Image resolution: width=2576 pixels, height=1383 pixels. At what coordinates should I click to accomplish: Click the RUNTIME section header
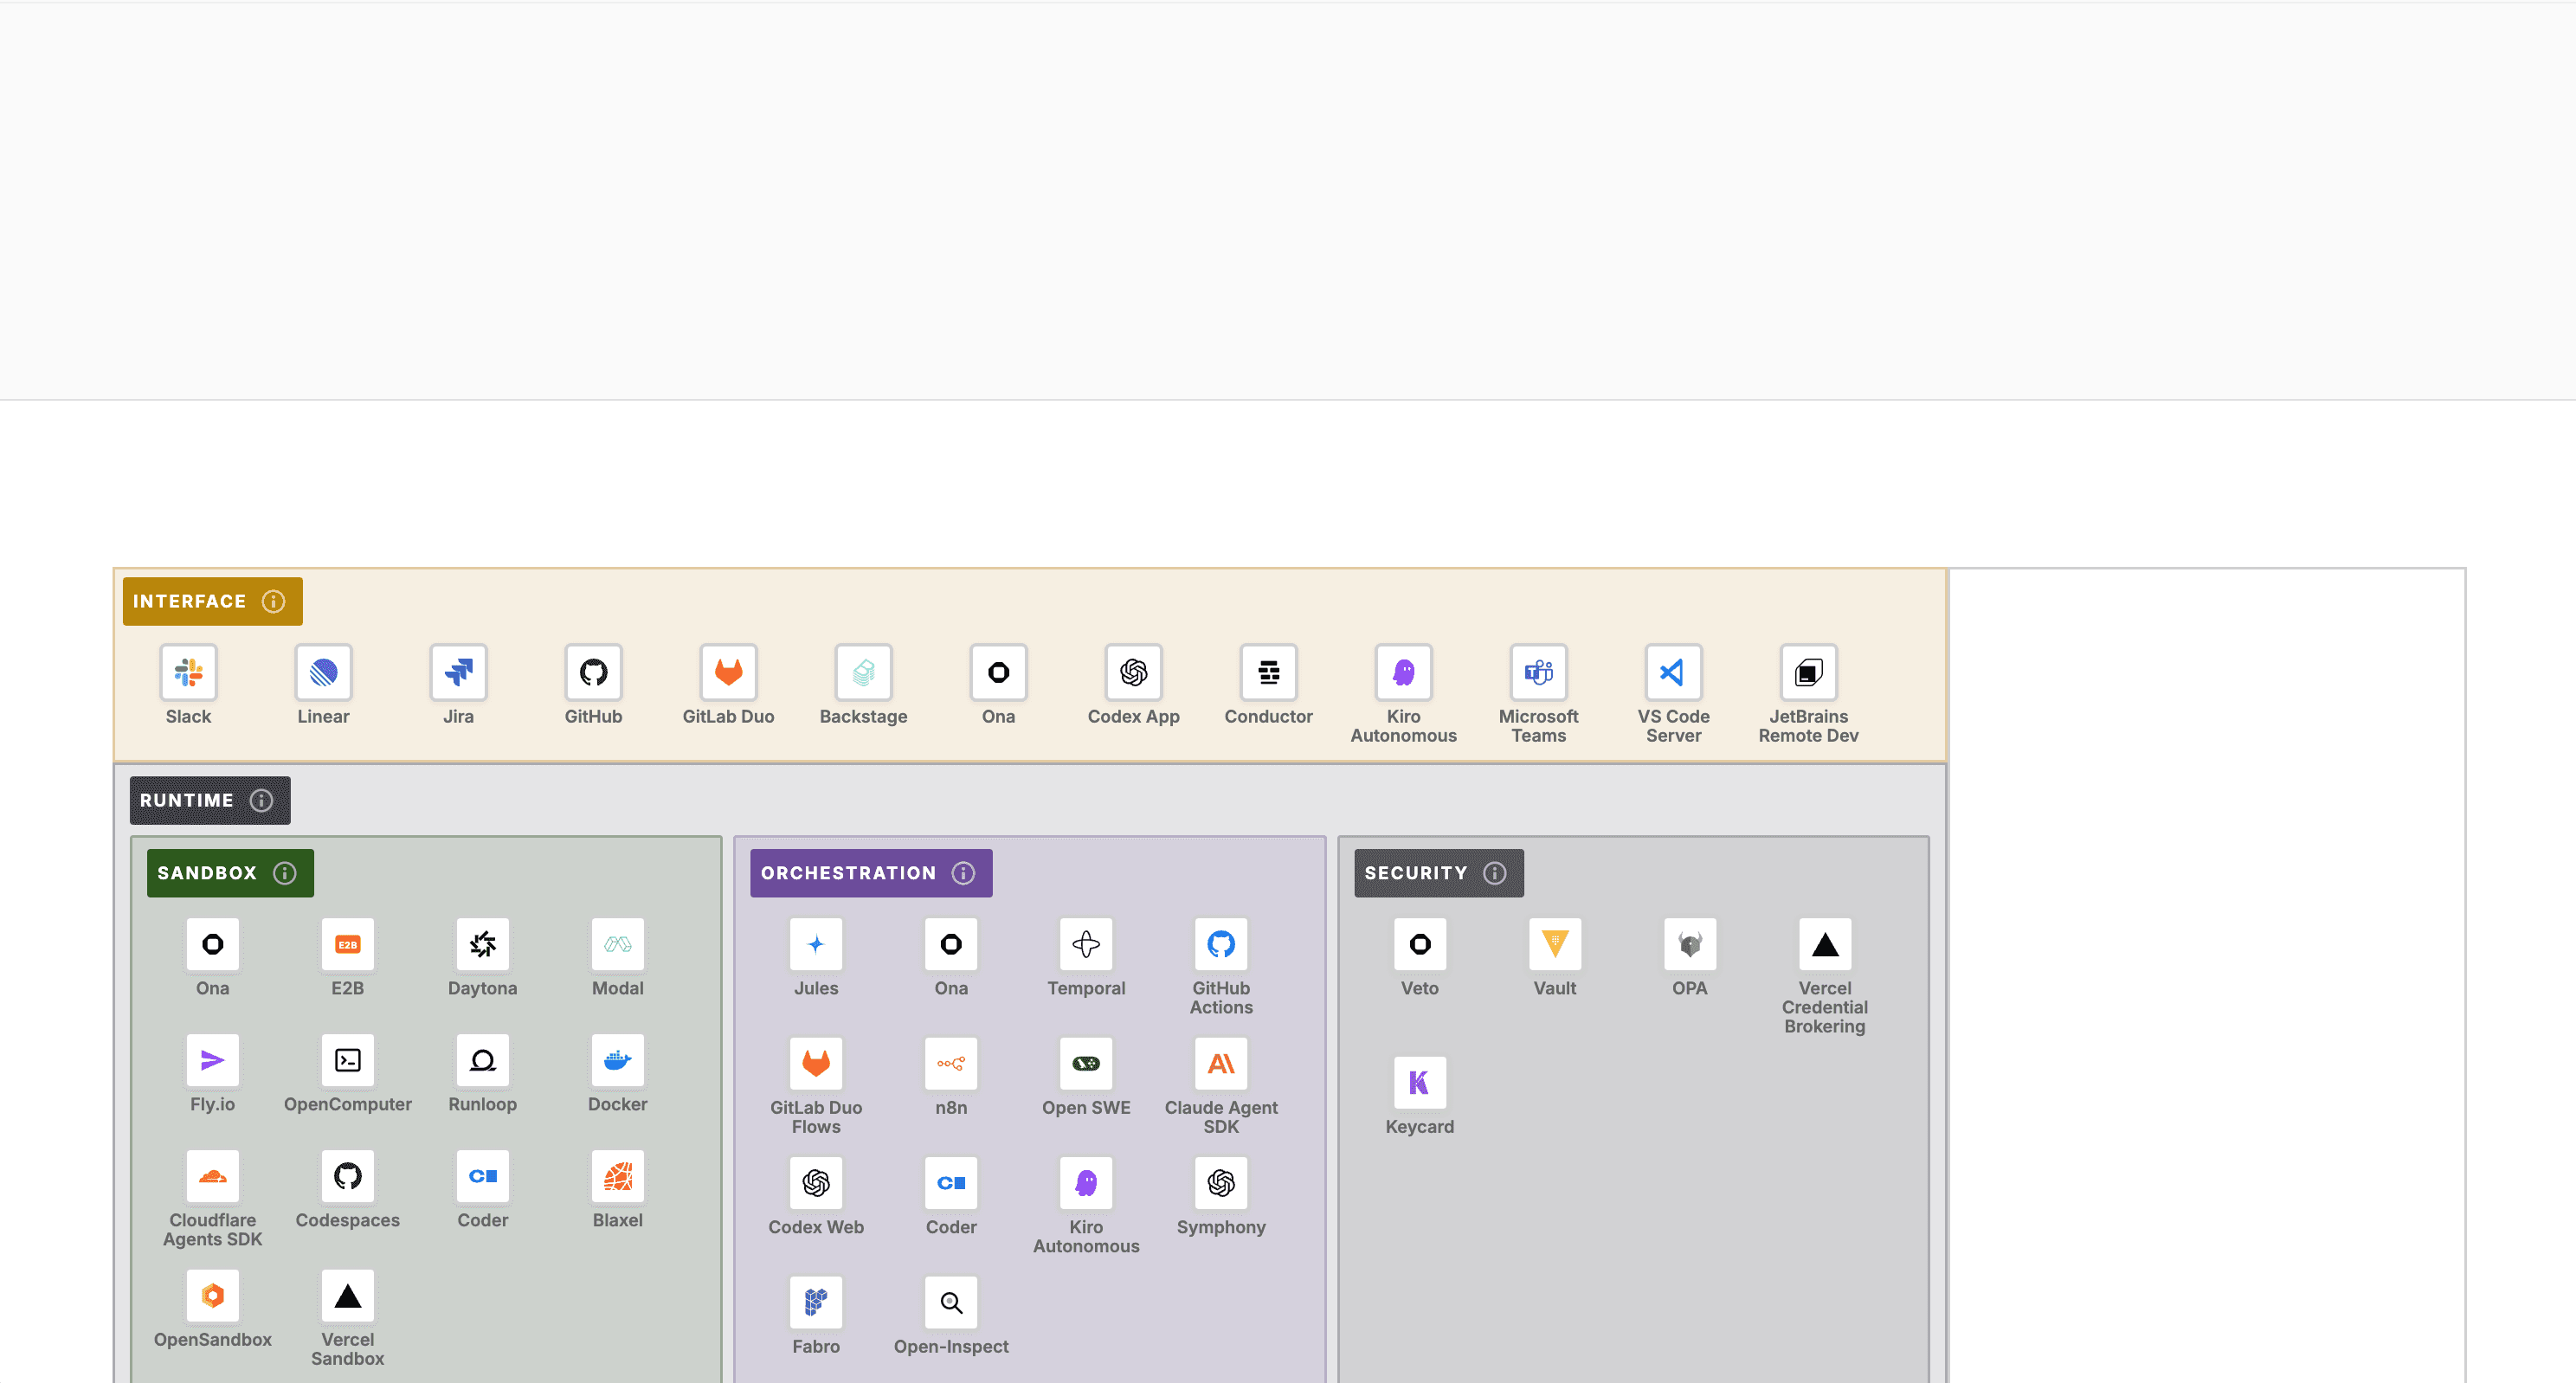(187, 800)
